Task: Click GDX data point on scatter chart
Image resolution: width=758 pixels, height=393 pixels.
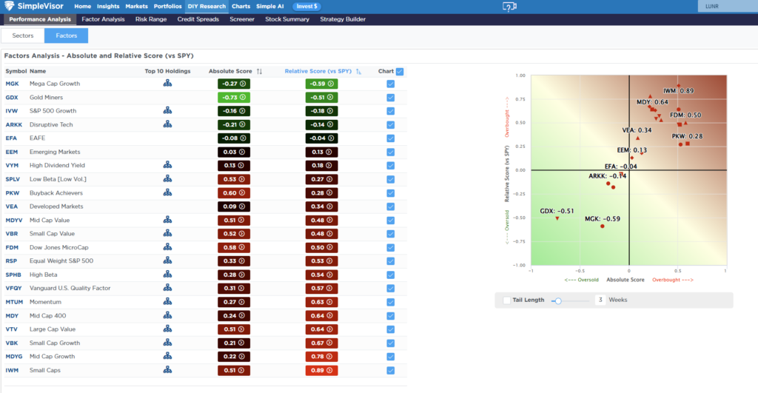Action: 557,219
